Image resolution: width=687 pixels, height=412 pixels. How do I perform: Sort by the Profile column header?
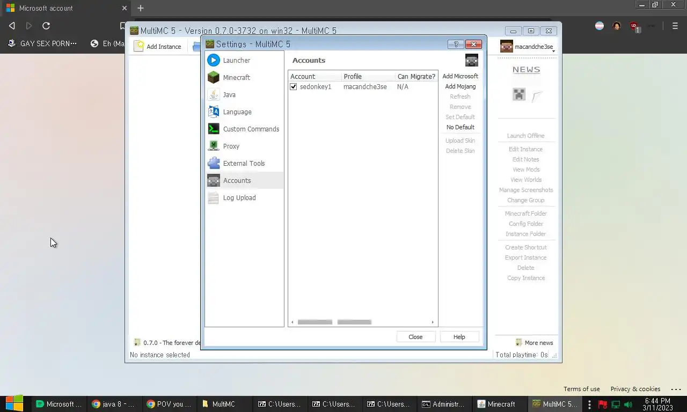pos(368,76)
